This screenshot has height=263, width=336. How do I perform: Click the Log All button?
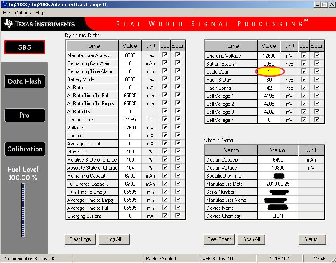pos(114,239)
